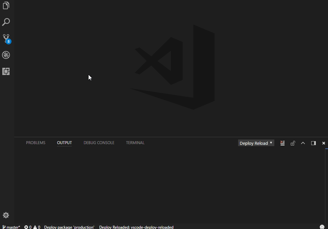Switch to the Problems tab
The width and height of the screenshot is (328, 229).
36,143
